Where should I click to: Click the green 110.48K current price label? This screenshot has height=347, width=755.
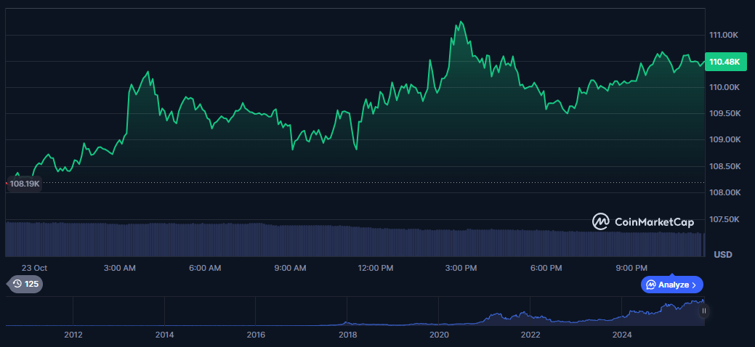pos(724,62)
